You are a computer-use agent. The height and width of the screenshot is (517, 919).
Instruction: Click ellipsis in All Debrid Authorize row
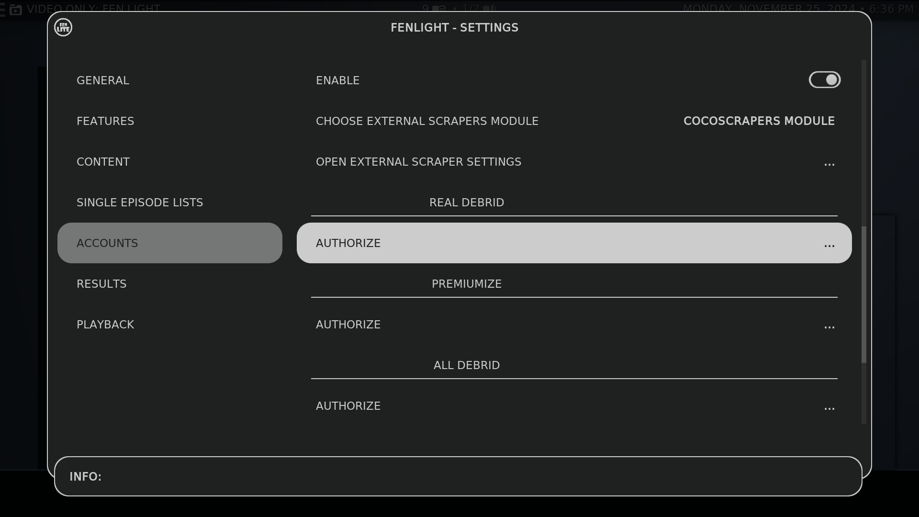(x=829, y=408)
